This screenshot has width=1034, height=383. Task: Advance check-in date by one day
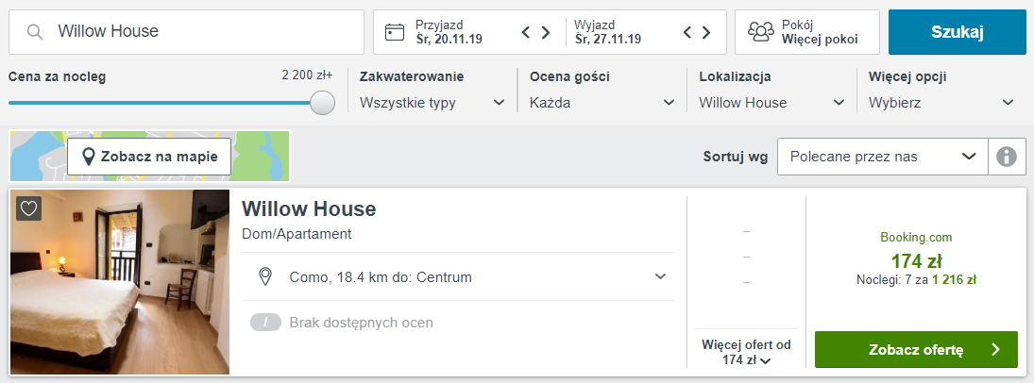546,32
